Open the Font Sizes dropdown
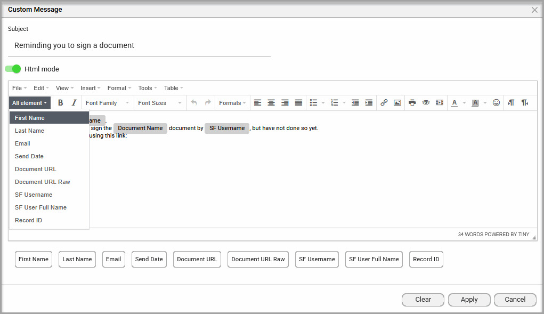 pos(160,103)
